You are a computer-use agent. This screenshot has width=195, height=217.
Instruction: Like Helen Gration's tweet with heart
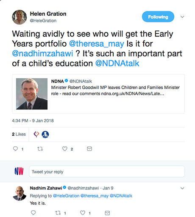(65, 149)
